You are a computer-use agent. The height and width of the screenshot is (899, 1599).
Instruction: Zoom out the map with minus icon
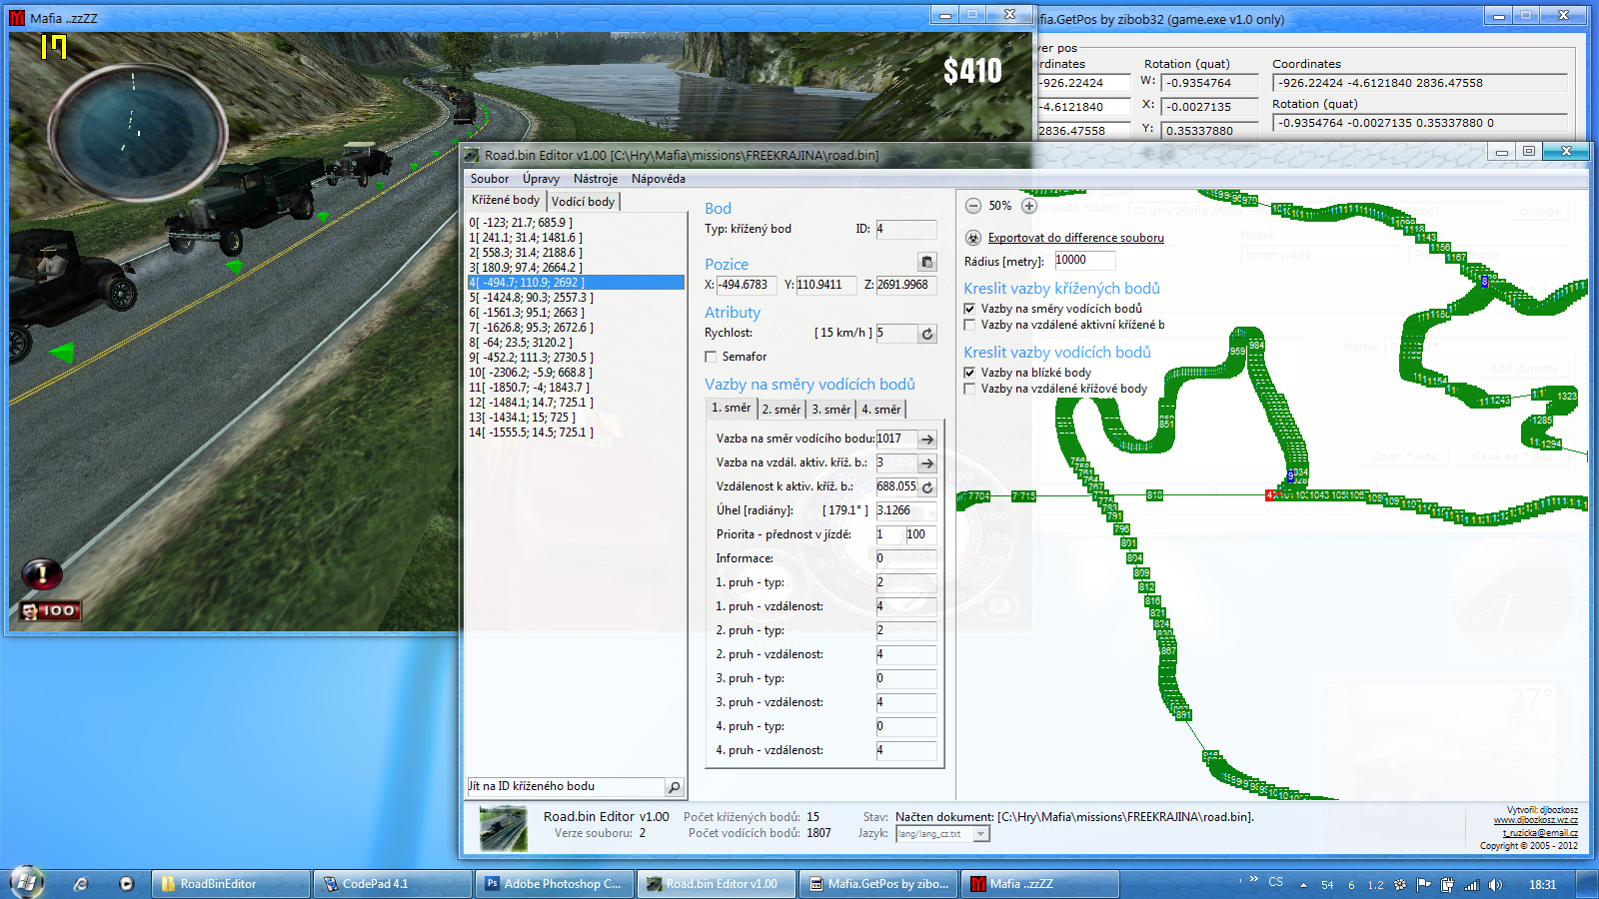click(972, 206)
